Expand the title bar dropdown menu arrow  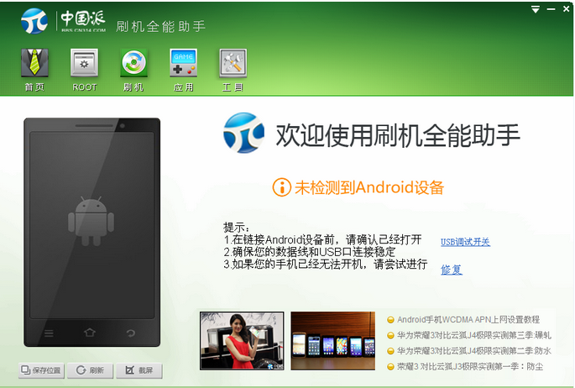(x=536, y=9)
